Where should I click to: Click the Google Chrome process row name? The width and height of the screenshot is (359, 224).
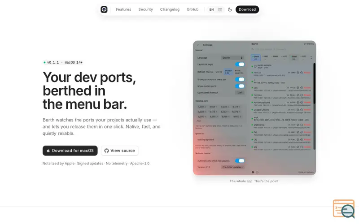pyautogui.click(x=262, y=110)
